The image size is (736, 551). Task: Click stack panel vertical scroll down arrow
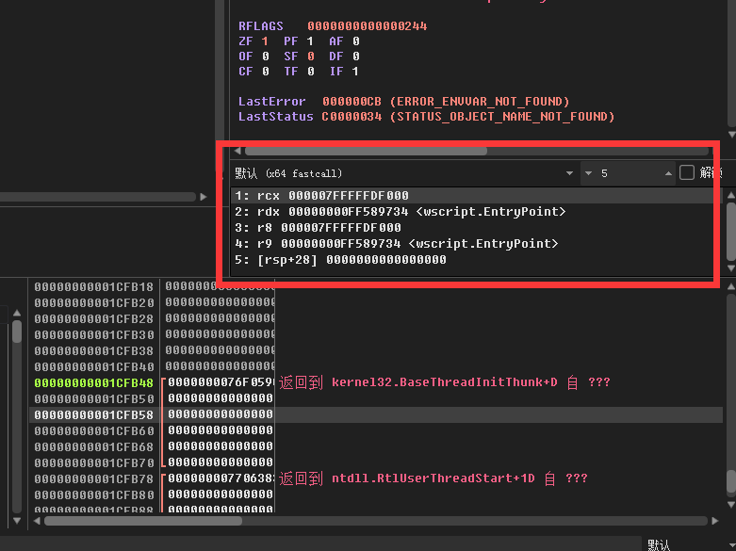click(x=731, y=505)
